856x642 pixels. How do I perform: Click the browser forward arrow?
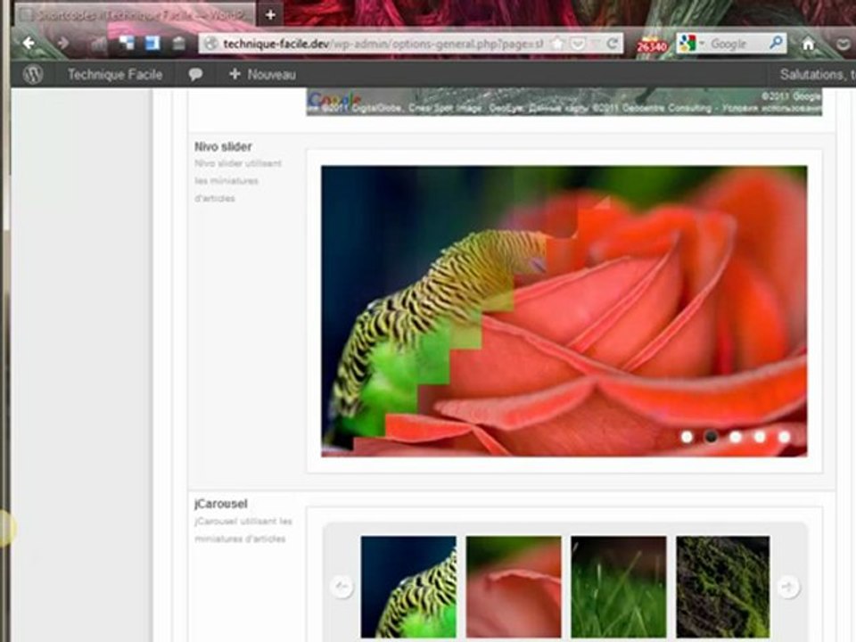tap(63, 43)
